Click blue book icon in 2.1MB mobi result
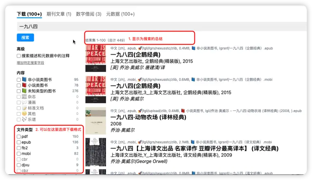312x180 pixels. 193,142
